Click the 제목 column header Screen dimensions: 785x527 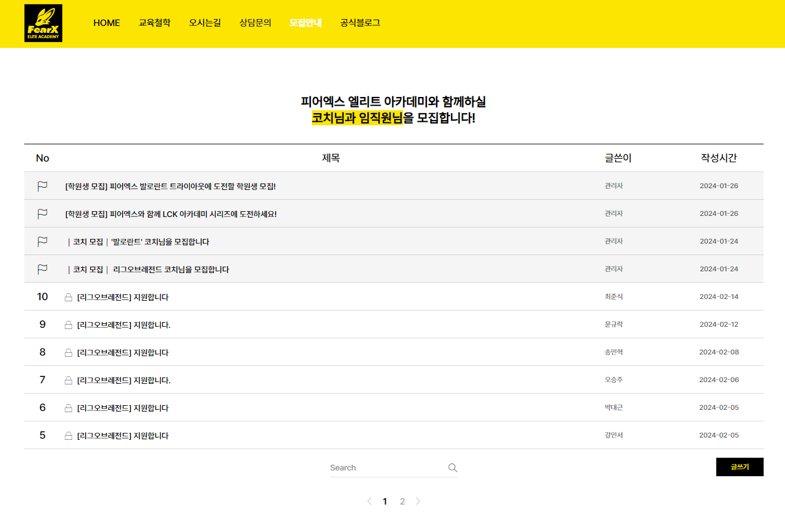coord(330,158)
